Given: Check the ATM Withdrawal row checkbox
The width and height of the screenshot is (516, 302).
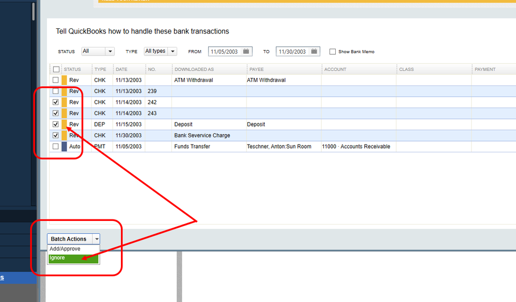Looking at the screenshot, I should (x=56, y=80).
